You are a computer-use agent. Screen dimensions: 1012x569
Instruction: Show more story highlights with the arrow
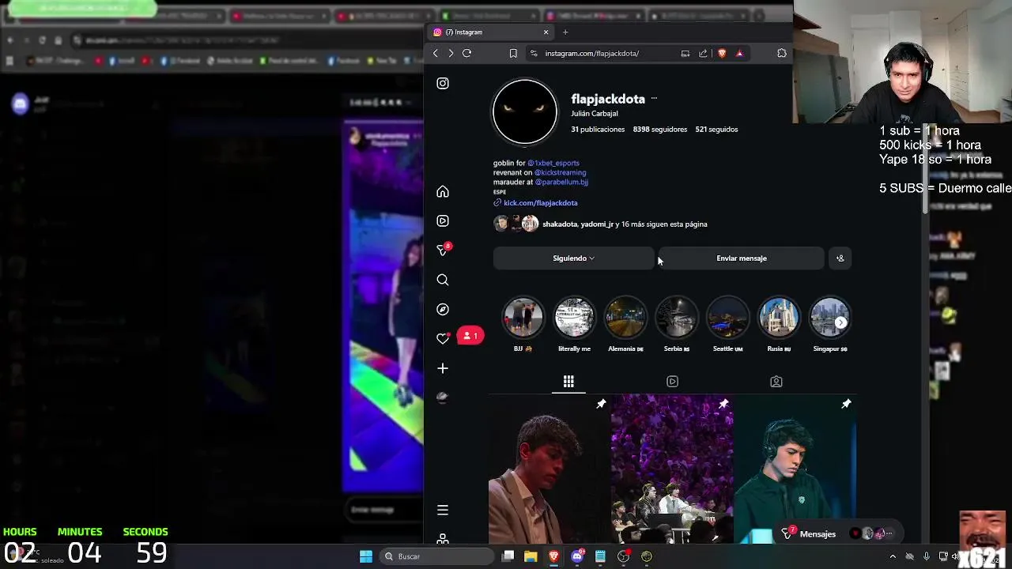[x=840, y=322]
